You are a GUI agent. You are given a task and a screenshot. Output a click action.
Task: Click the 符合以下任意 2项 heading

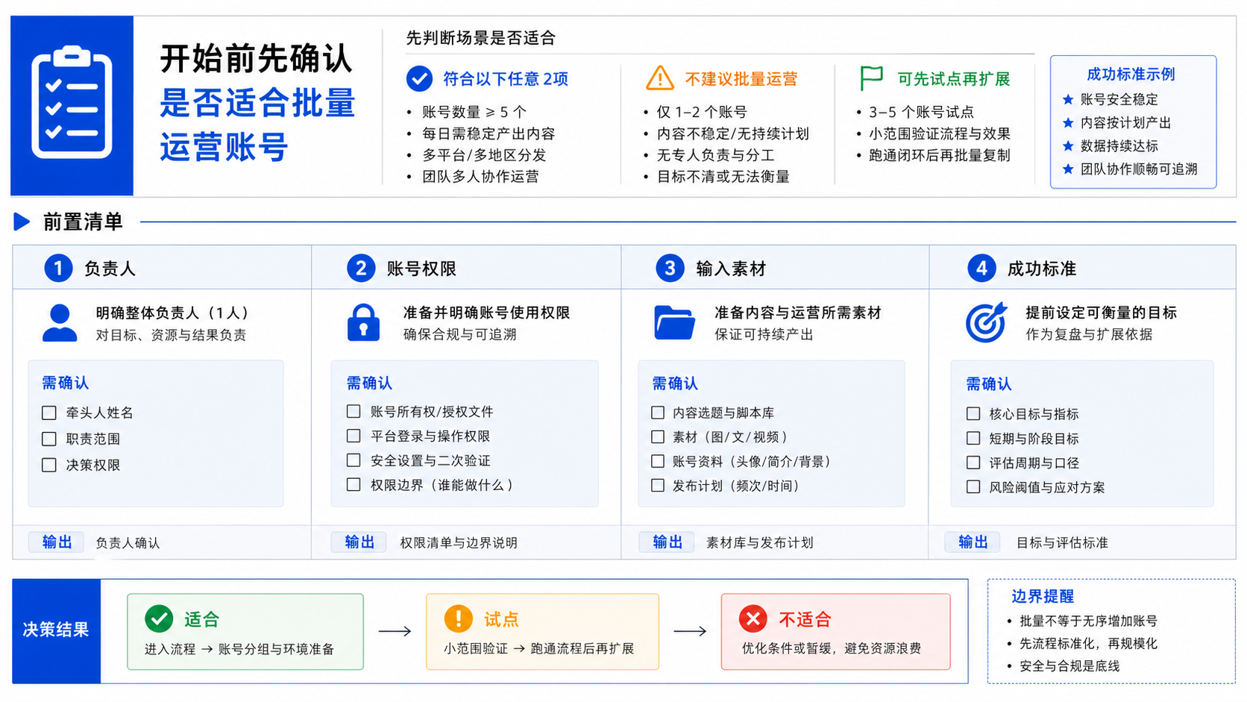[506, 78]
